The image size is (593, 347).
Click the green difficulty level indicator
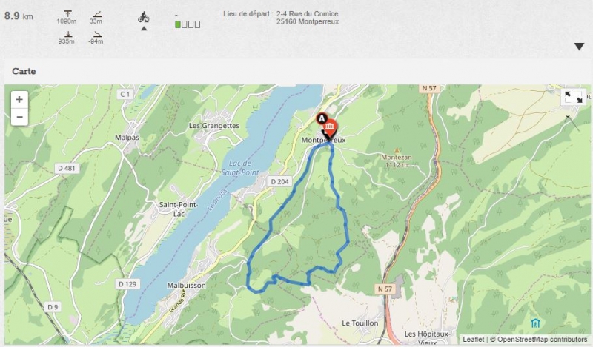pyautogui.click(x=188, y=24)
